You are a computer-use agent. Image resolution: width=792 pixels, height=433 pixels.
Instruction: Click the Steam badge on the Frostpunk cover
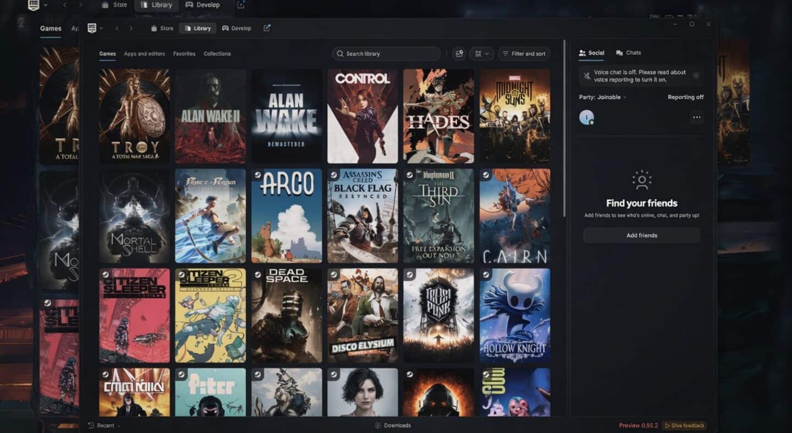pyautogui.click(x=409, y=274)
